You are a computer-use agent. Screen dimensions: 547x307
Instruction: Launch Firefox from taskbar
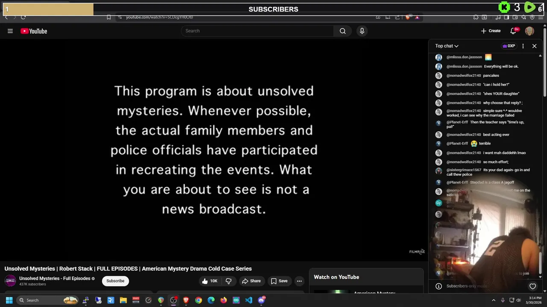tap(224, 300)
